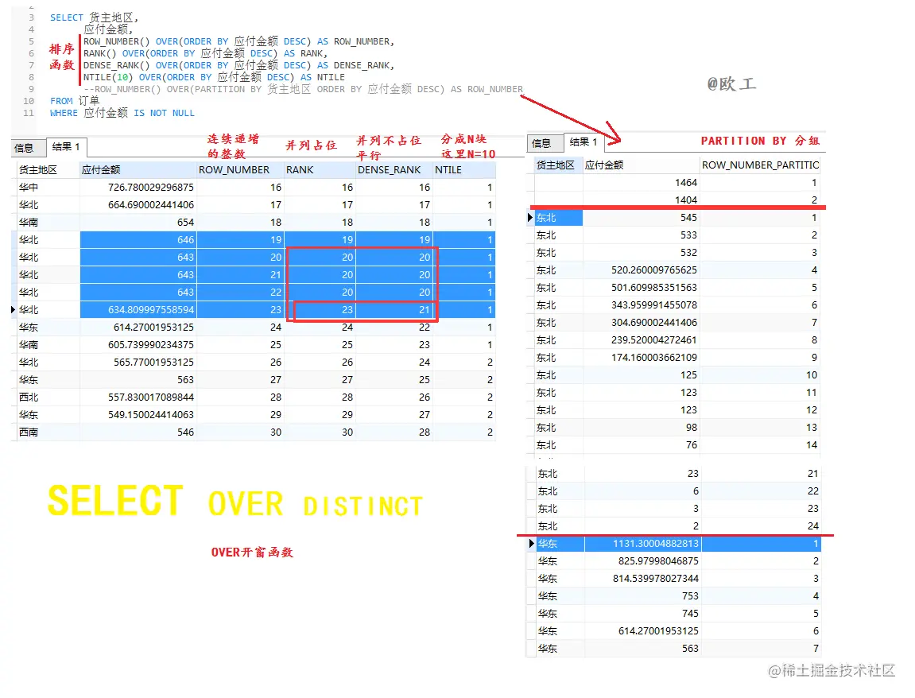
Task: Select the 745 amount cell
Action: pos(642,614)
